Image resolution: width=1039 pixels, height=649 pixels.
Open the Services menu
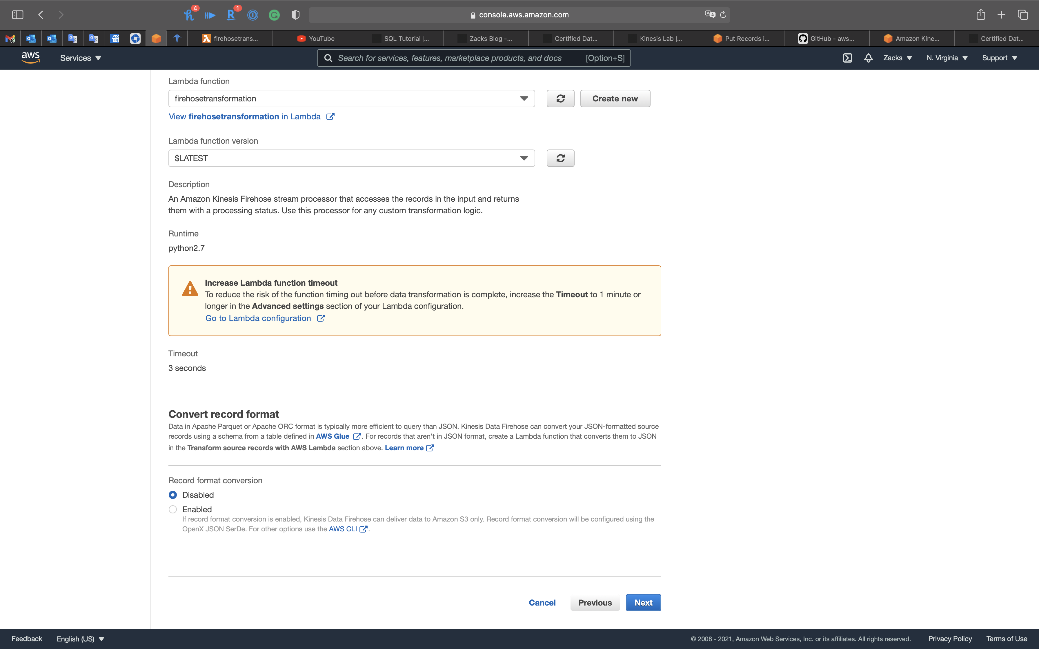click(x=80, y=58)
